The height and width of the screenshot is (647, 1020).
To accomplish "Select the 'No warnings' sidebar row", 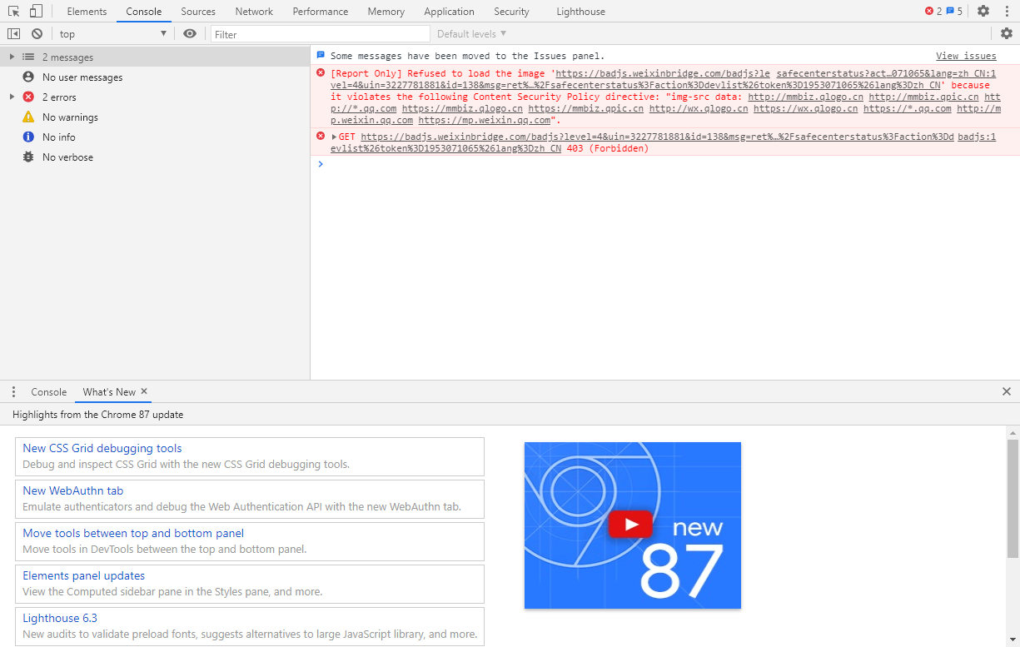I will 155,117.
